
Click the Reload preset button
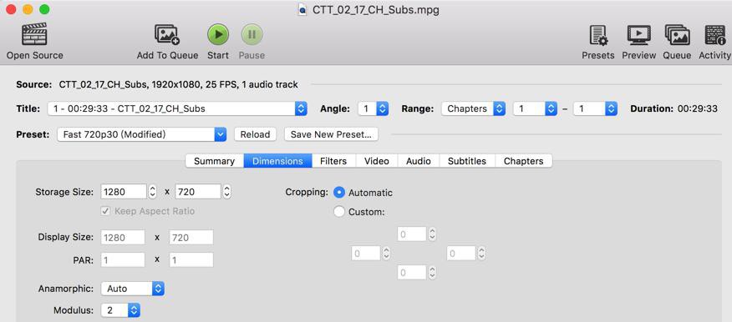click(x=255, y=134)
